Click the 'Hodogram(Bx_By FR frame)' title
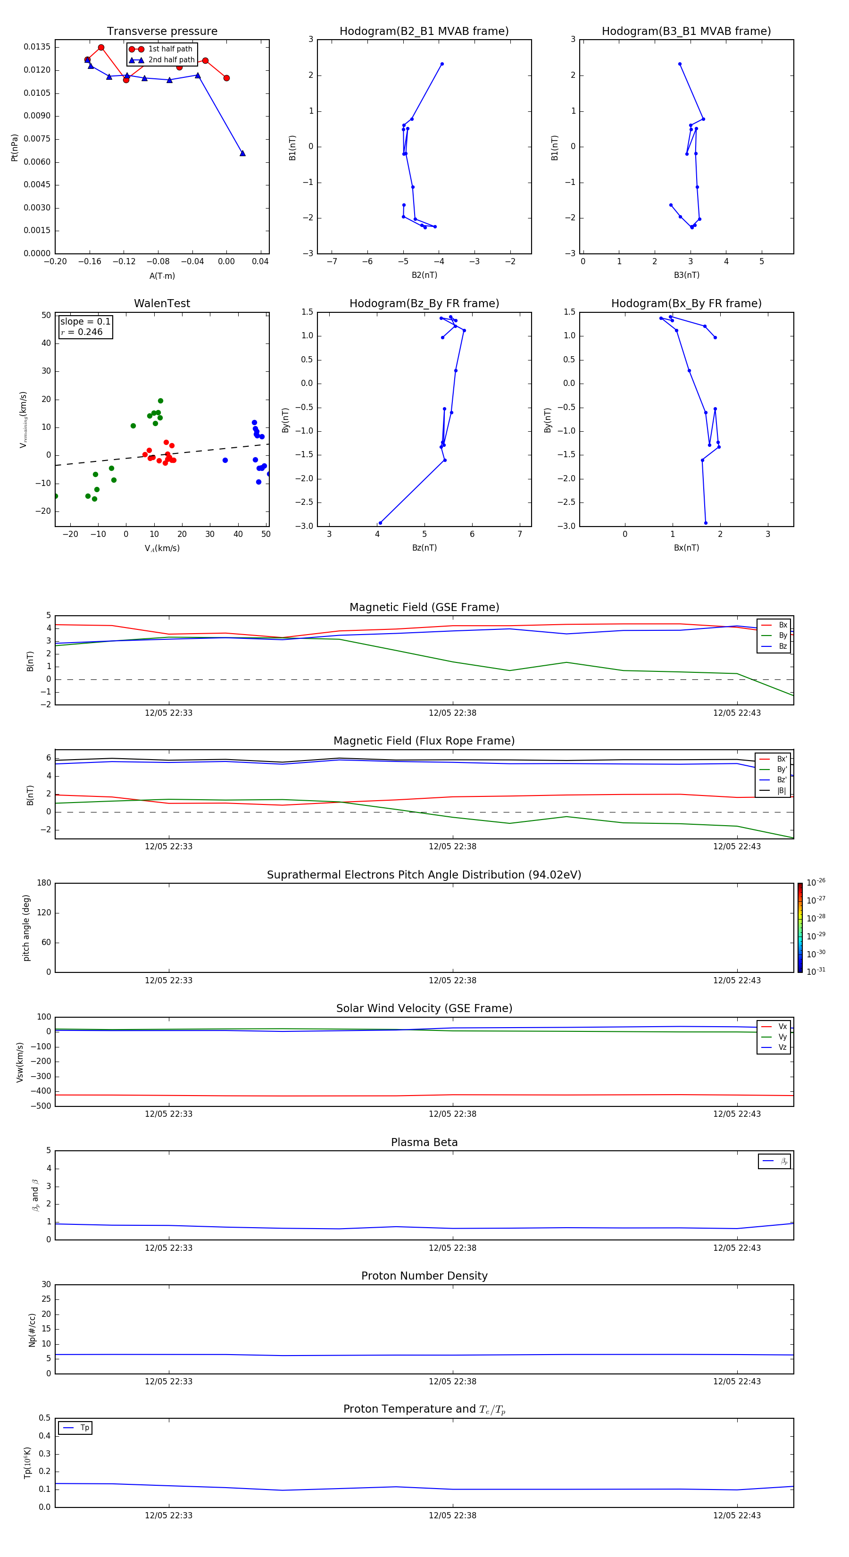 click(x=686, y=303)
